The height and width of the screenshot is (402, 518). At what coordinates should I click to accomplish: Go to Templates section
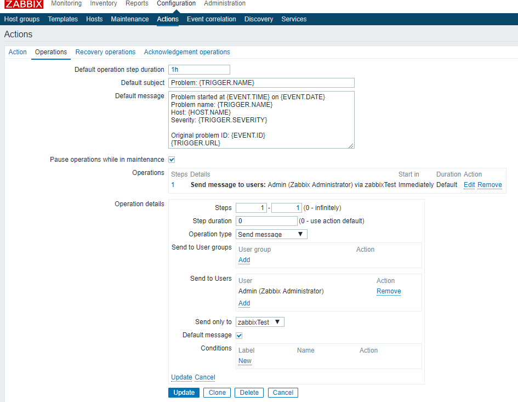coord(63,19)
